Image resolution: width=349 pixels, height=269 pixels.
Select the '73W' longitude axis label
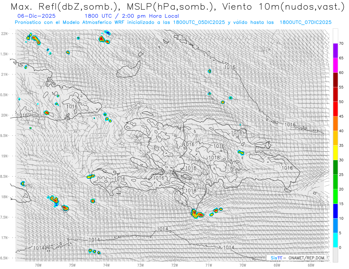[x=140, y=265]
